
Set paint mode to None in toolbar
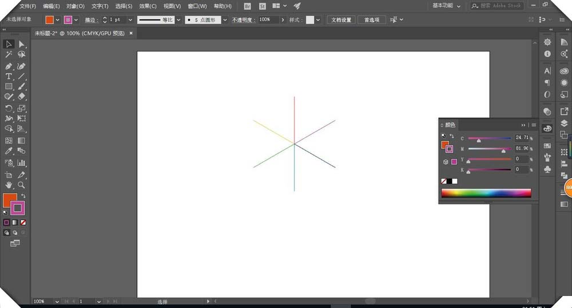click(23, 222)
